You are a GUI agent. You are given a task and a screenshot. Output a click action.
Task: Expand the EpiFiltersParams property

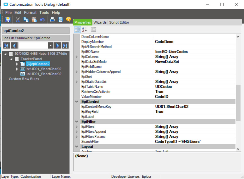(x=77, y=137)
